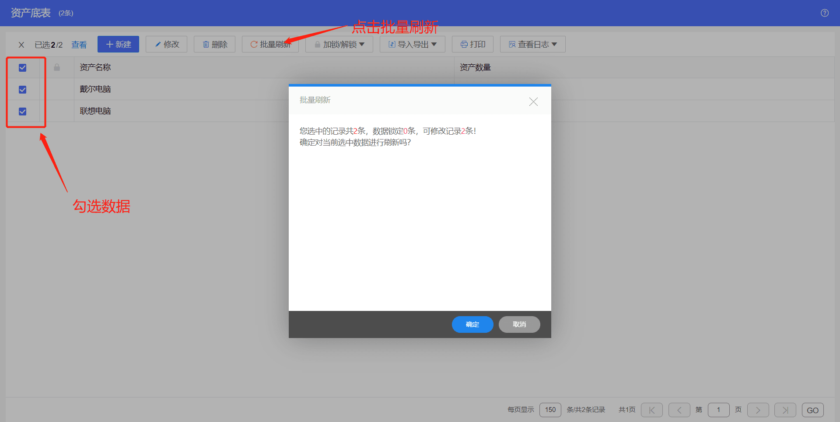This screenshot has width=840, height=422.
Task: Confirm refresh with 确定 button
Action: click(472, 324)
